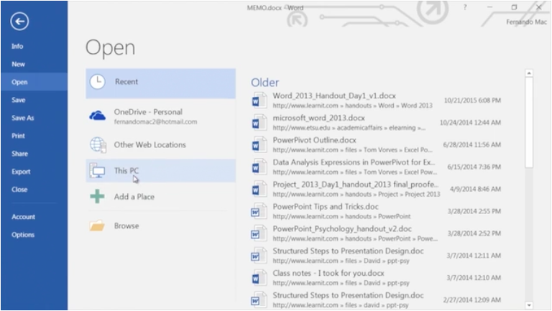Select Save As in the sidebar
This screenshot has height=311, width=552.
point(22,118)
